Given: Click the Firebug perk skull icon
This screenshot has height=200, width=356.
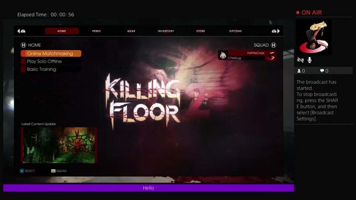Looking at the screenshot, I should 223,55.
